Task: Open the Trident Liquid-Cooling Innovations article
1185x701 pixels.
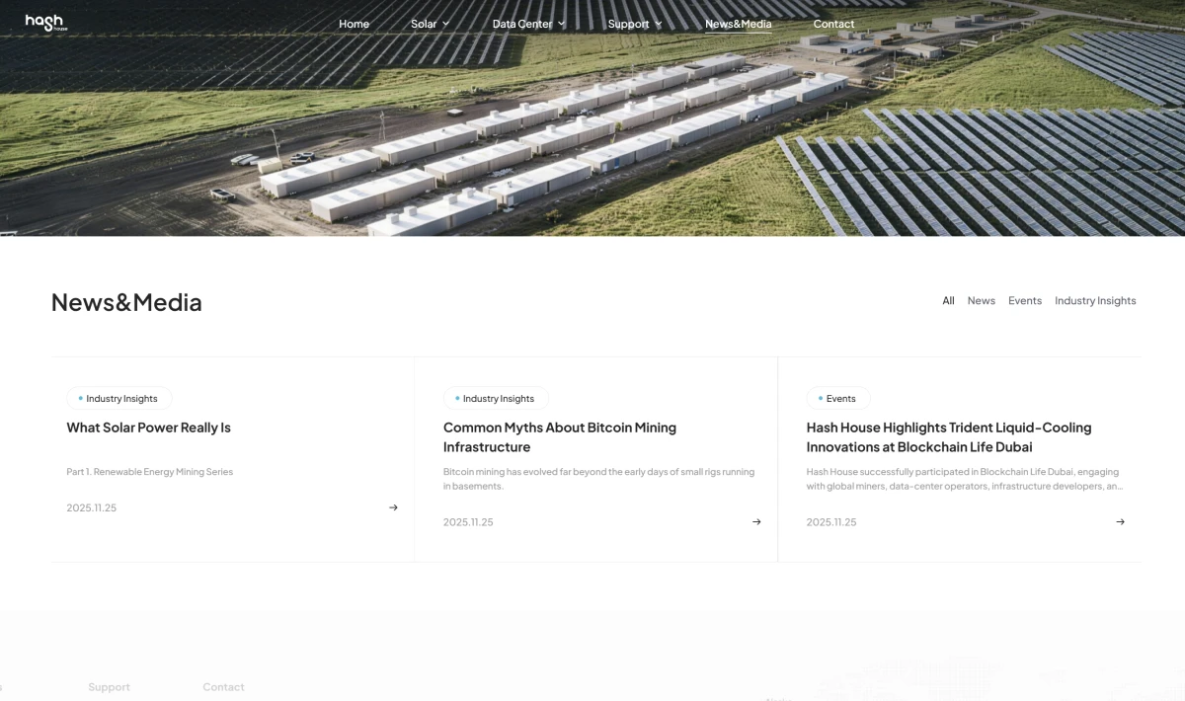Action: (x=948, y=436)
